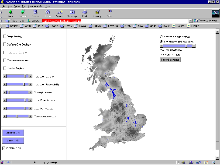The image size is (220, 165).
Task: Untick the Controls On checkbox
Action: point(4,148)
